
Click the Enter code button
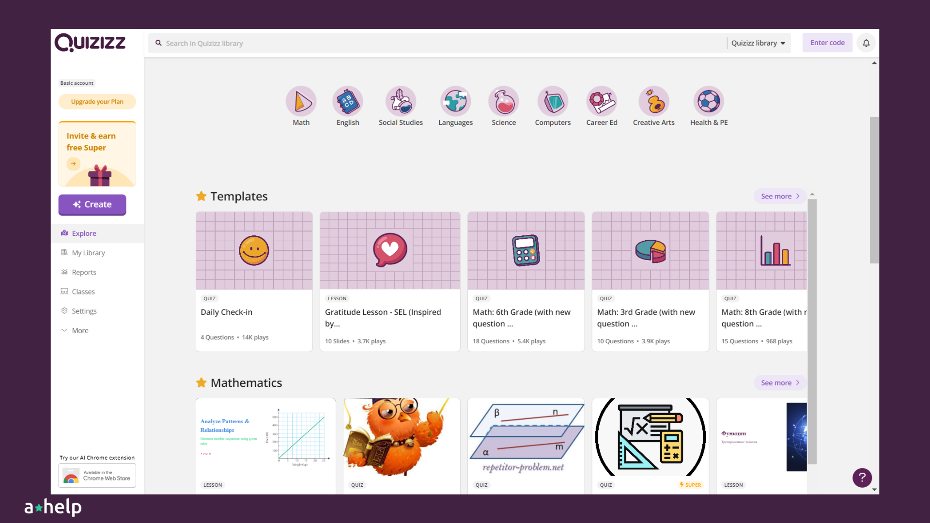(x=828, y=42)
